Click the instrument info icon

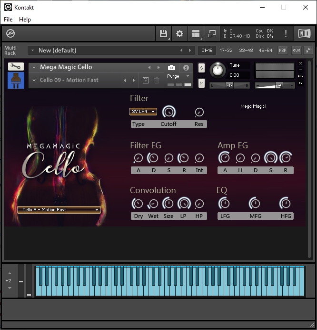[x=186, y=68]
